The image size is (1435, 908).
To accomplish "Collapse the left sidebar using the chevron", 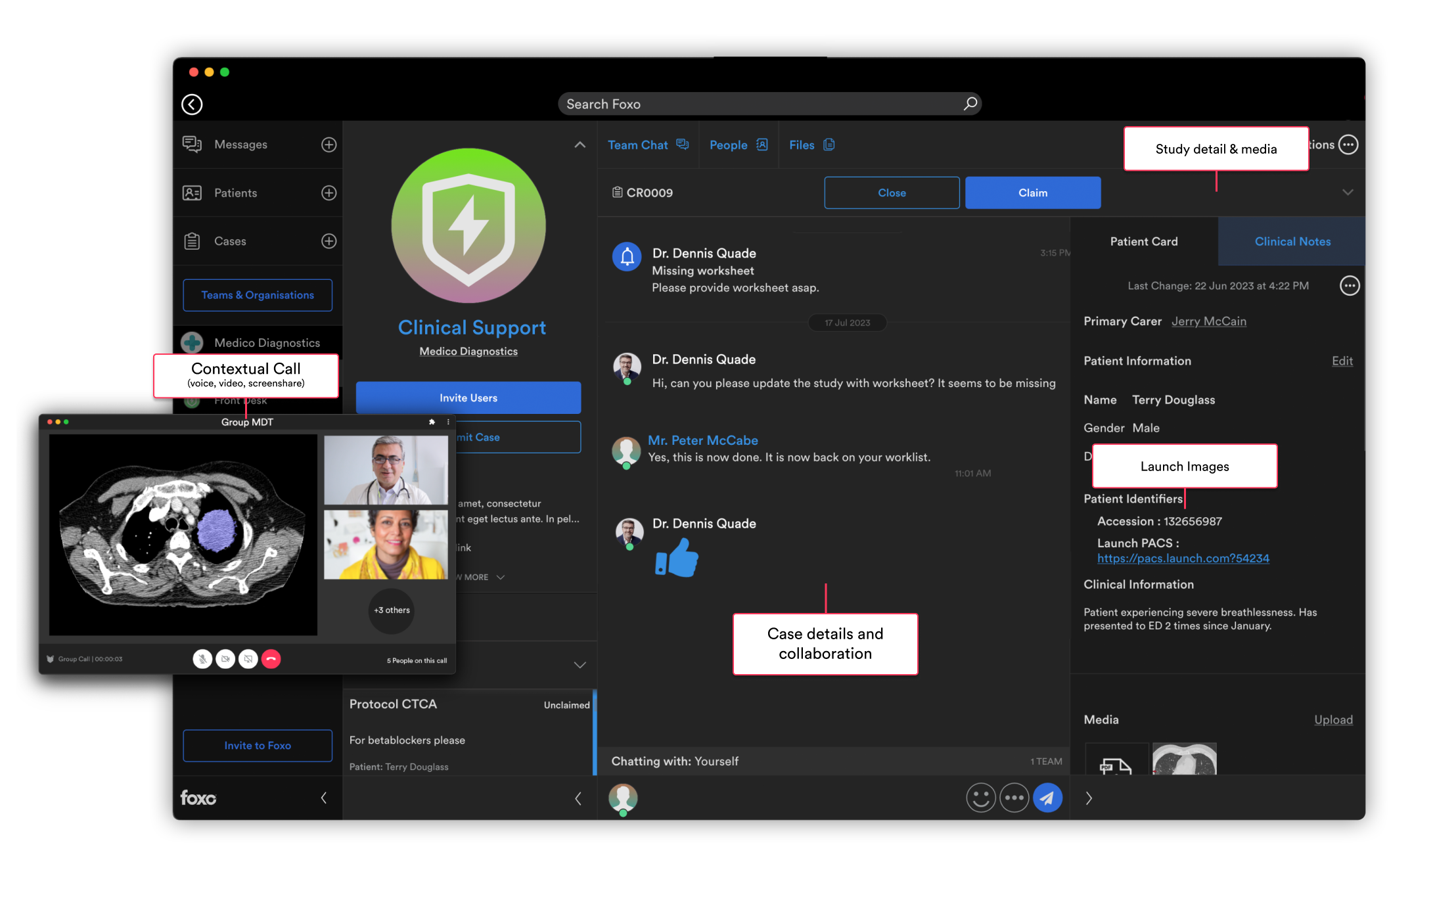I will (x=323, y=798).
